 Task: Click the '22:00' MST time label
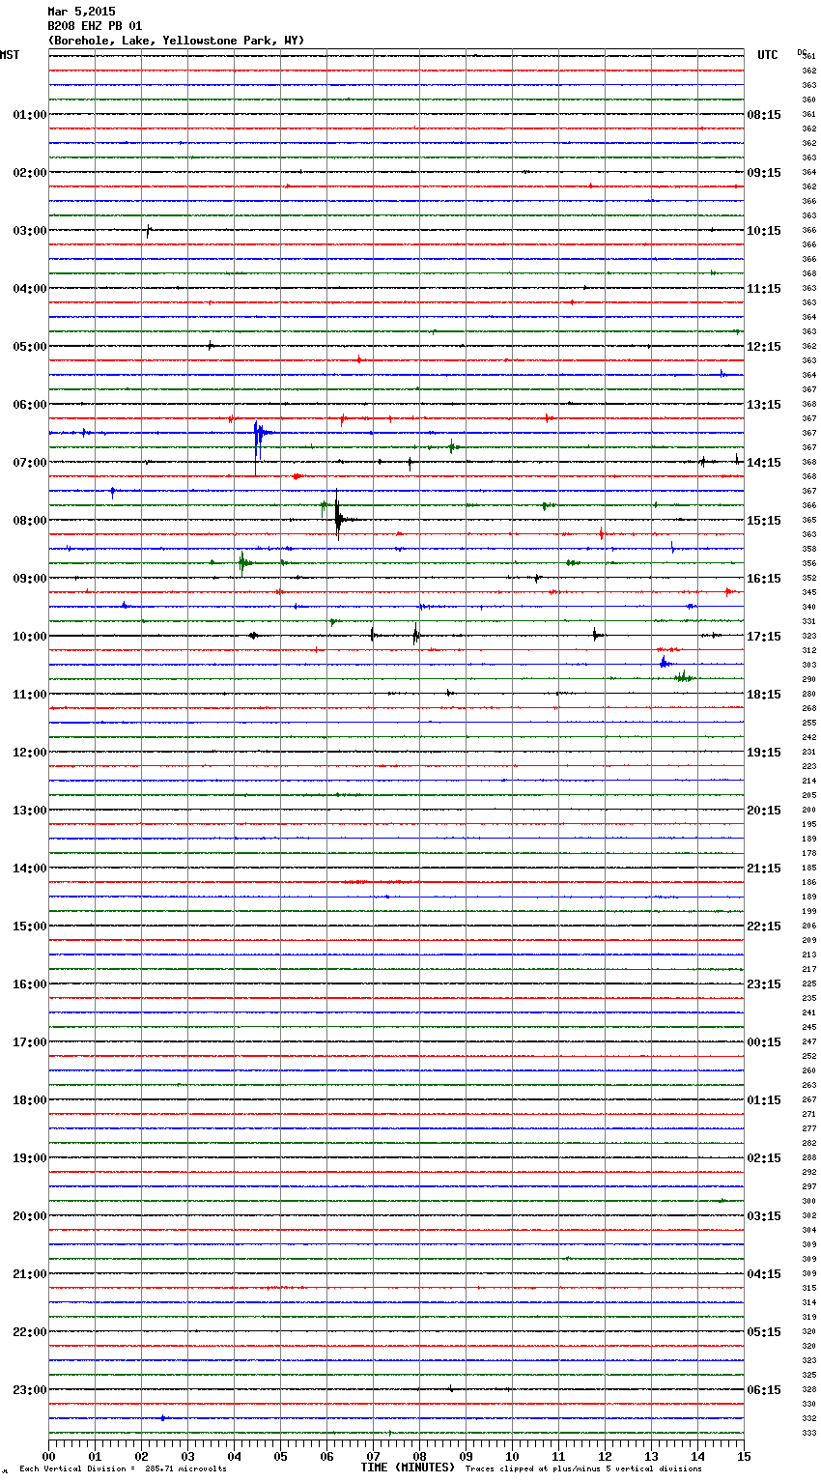(x=30, y=1332)
